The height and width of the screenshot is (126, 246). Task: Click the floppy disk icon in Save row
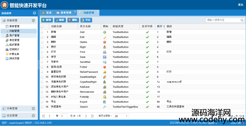coord(105,57)
